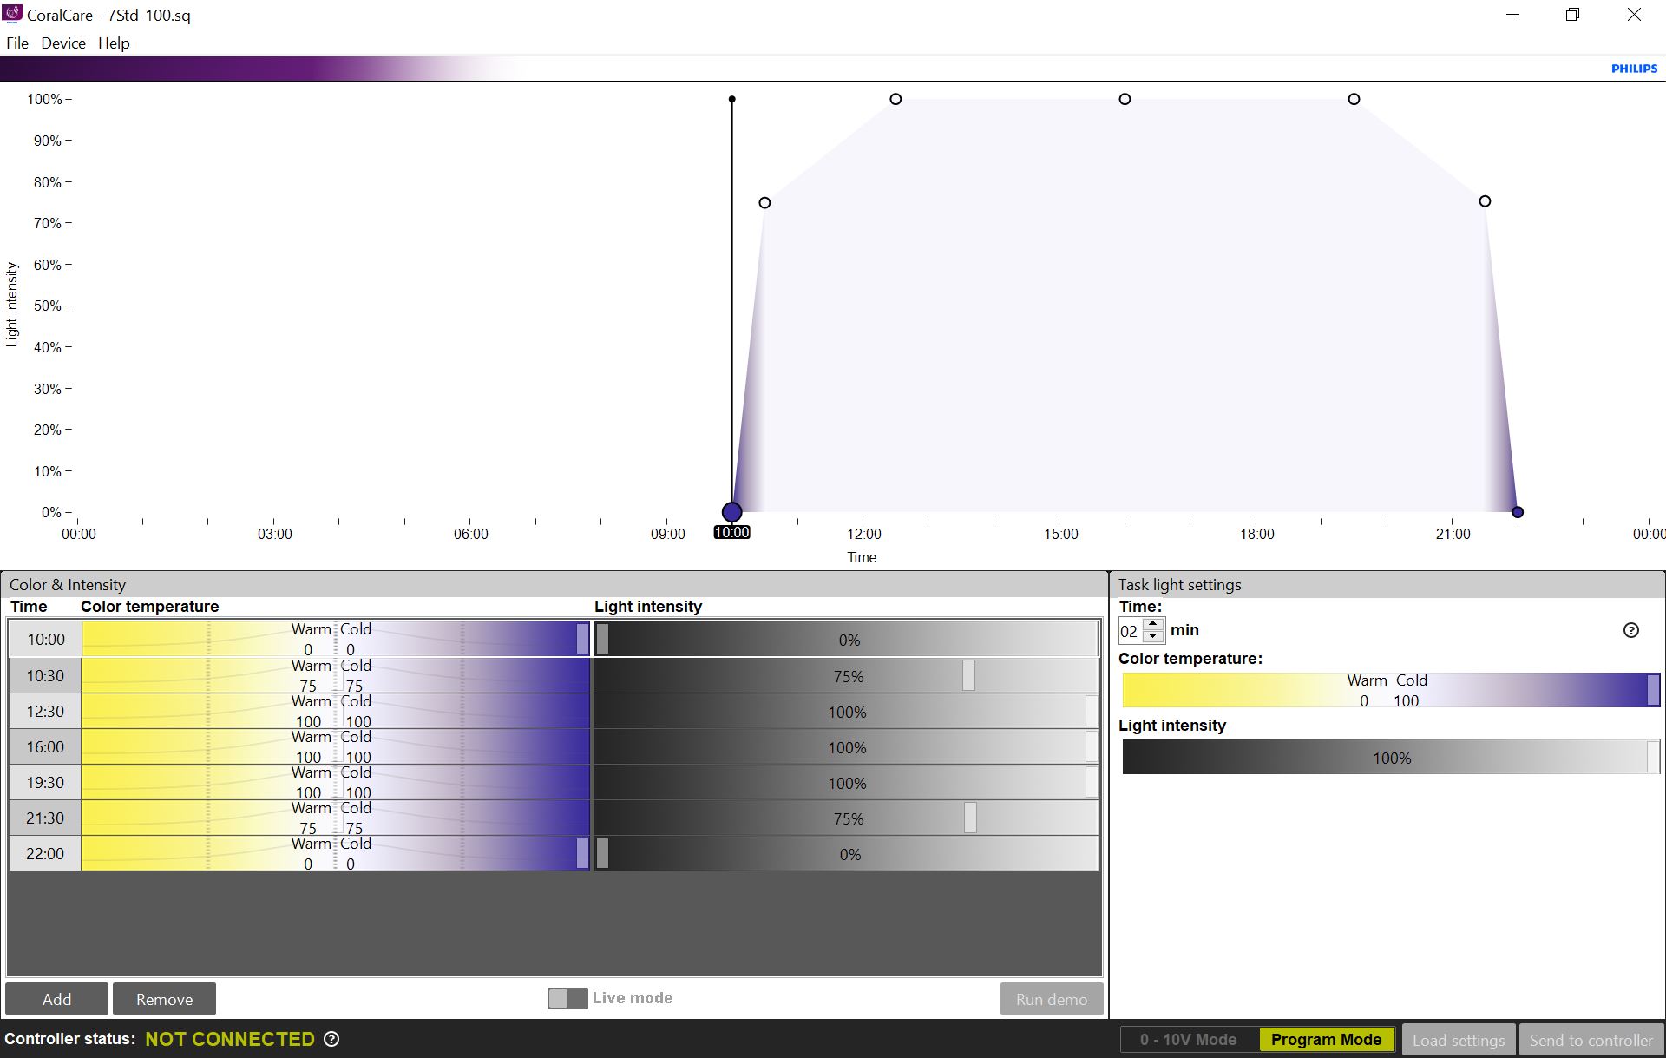Select the 22:00 end point on graph
Viewport: 1666px width, 1058px height.
[1518, 512]
